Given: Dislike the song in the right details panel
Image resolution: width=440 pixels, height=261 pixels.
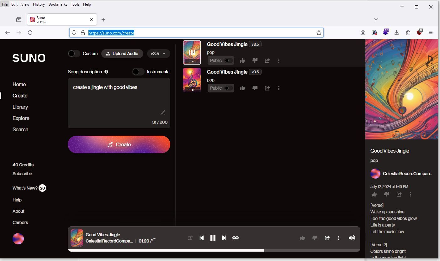Looking at the screenshot, I should pyautogui.click(x=386, y=194).
